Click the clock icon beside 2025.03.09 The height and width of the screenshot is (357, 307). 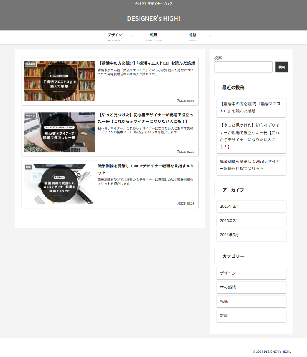(x=178, y=100)
